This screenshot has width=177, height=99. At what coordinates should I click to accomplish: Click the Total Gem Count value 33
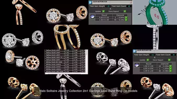pos(173,55)
